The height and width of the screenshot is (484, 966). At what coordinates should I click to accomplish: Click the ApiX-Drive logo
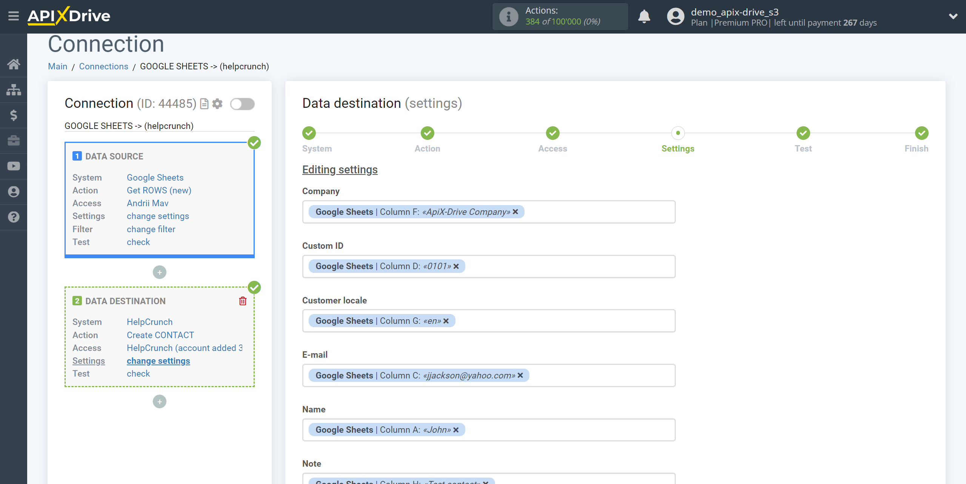click(69, 16)
